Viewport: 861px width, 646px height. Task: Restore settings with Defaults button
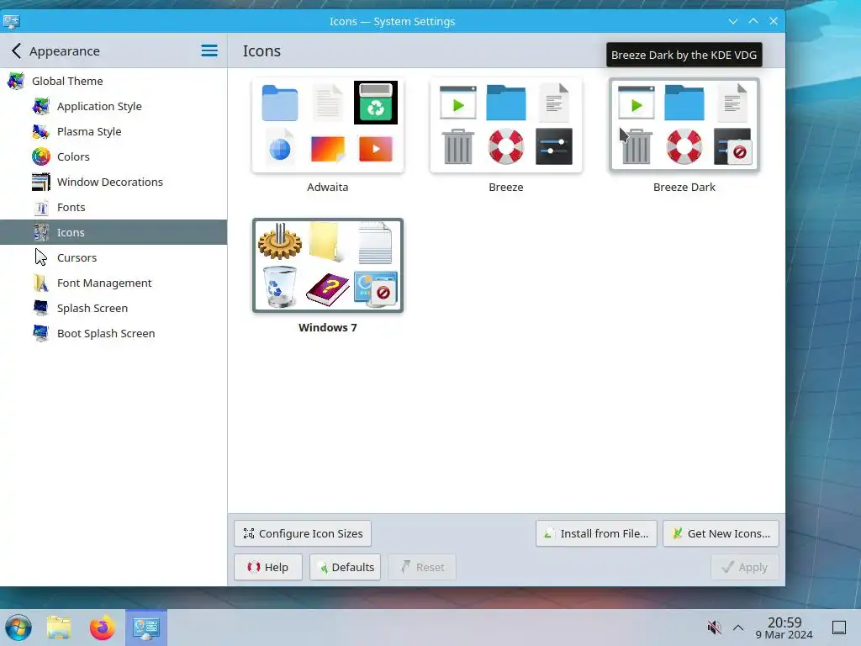click(346, 567)
